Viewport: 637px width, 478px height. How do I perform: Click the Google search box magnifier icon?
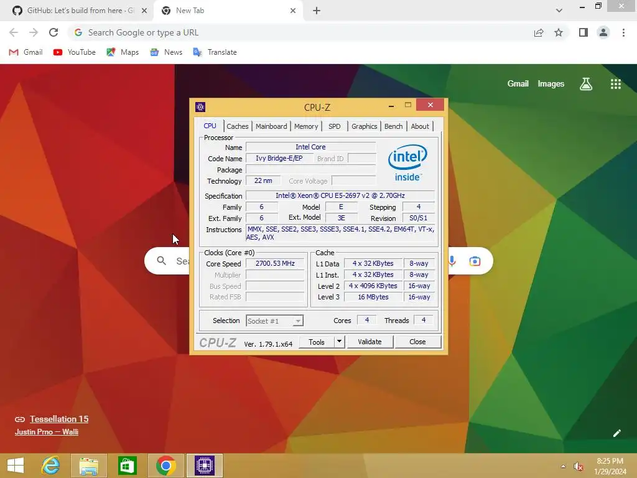[161, 261]
